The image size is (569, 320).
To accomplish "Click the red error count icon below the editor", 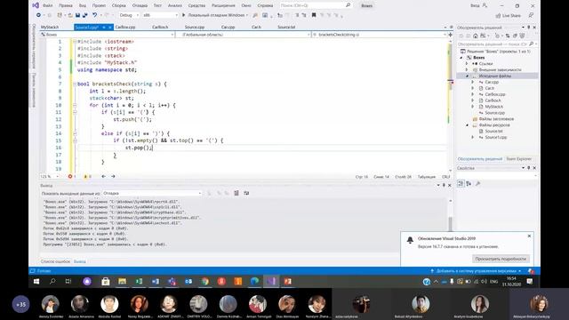I will [x=70, y=176].
